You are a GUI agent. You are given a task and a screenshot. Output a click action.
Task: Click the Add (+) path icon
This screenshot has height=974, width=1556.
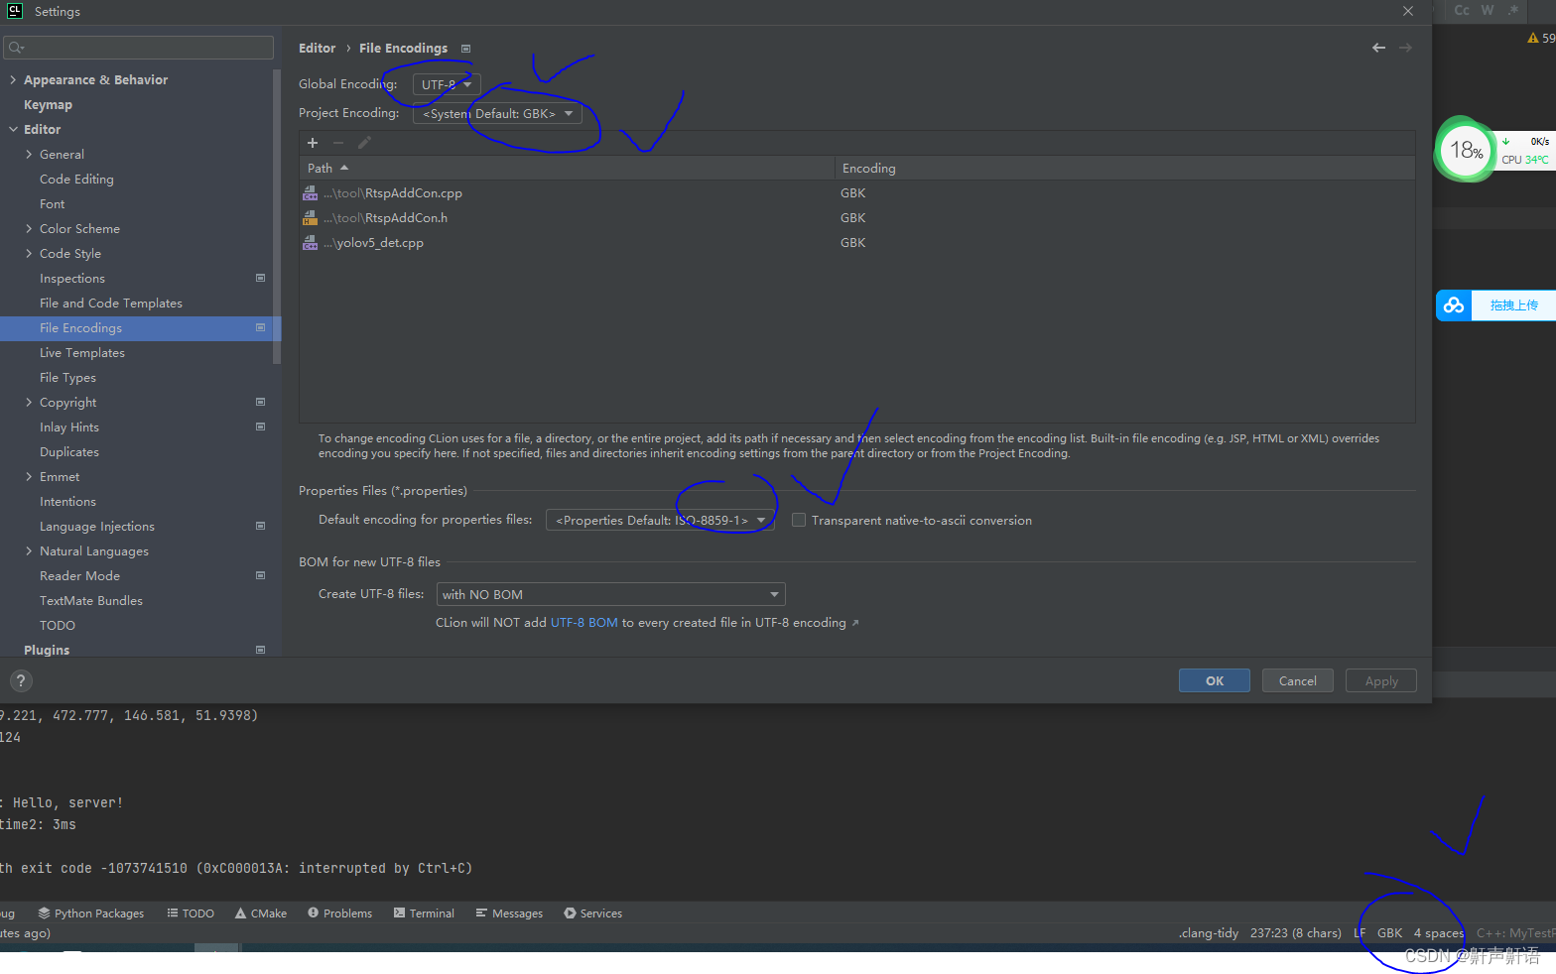(x=313, y=143)
